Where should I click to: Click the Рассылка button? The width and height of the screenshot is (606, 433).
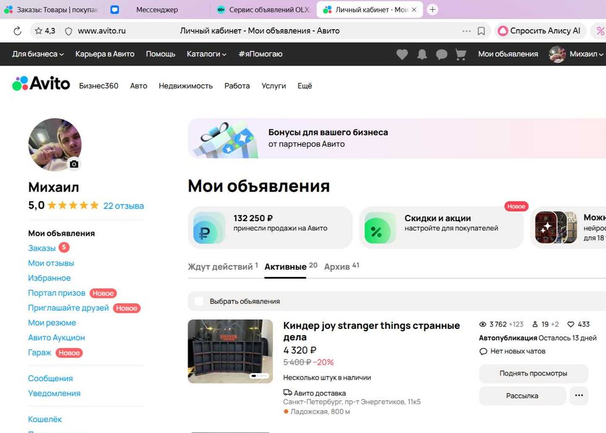[522, 395]
